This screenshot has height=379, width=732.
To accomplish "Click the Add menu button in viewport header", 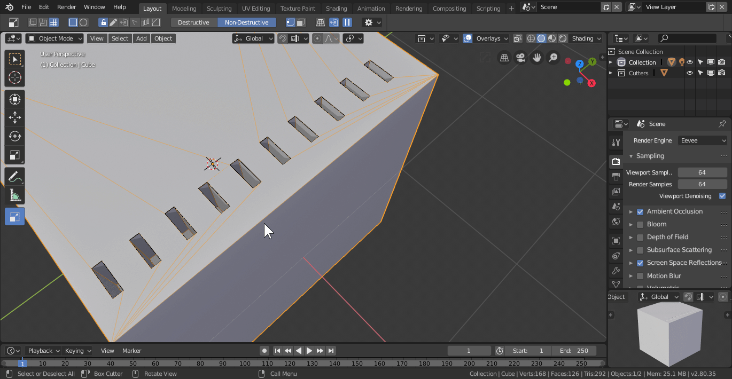I will pyautogui.click(x=141, y=38).
